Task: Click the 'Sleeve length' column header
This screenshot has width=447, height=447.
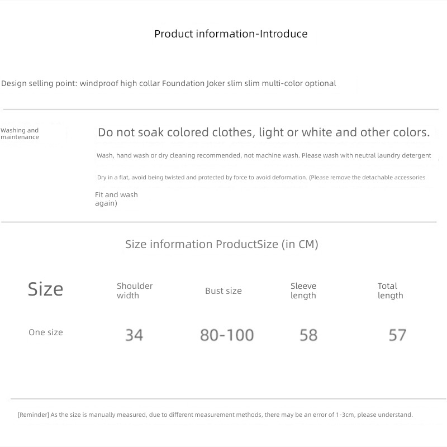Action: tap(303, 291)
